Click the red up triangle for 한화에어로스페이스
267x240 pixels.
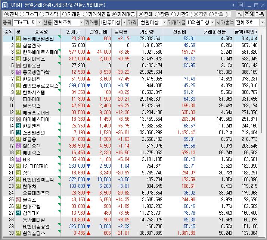(89, 52)
